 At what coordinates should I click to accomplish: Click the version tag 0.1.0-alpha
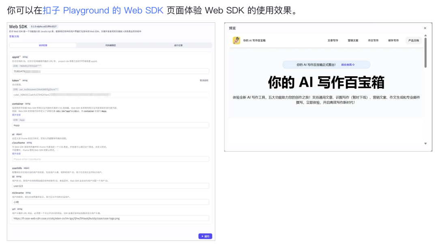point(43,26)
